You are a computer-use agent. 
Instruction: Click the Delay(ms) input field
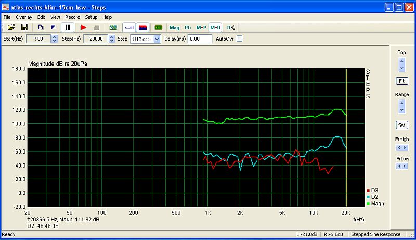click(x=200, y=39)
